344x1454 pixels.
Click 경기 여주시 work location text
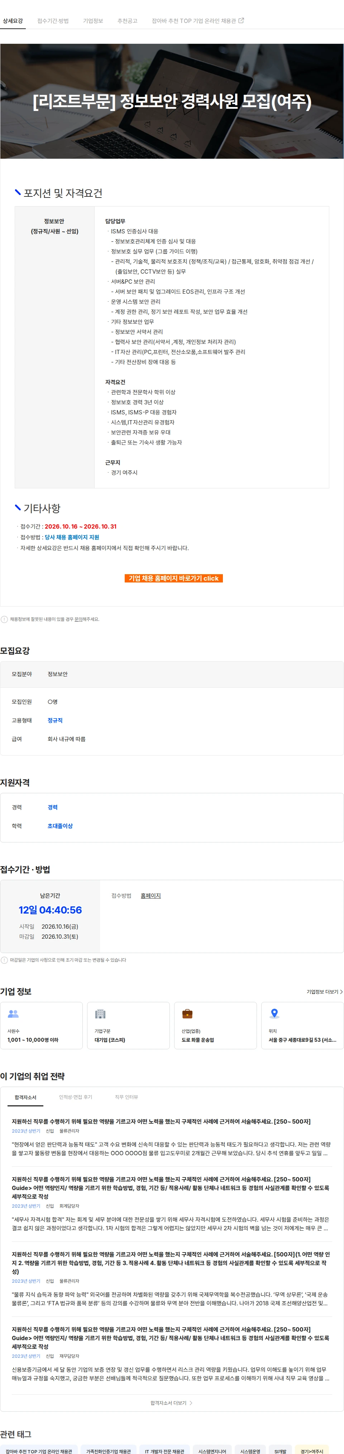[124, 473]
